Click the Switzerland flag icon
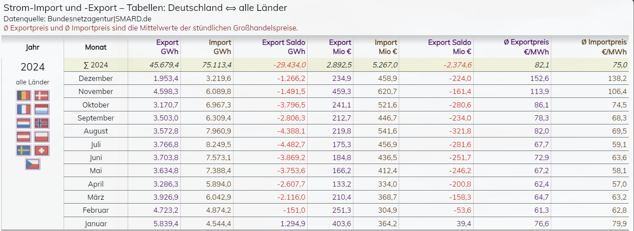This screenshot has height=231, width=634. (x=42, y=151)
